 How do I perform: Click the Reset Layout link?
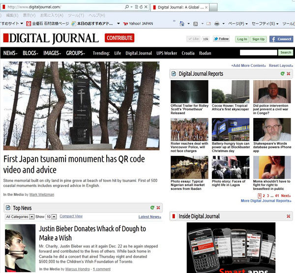coord(281,65)
